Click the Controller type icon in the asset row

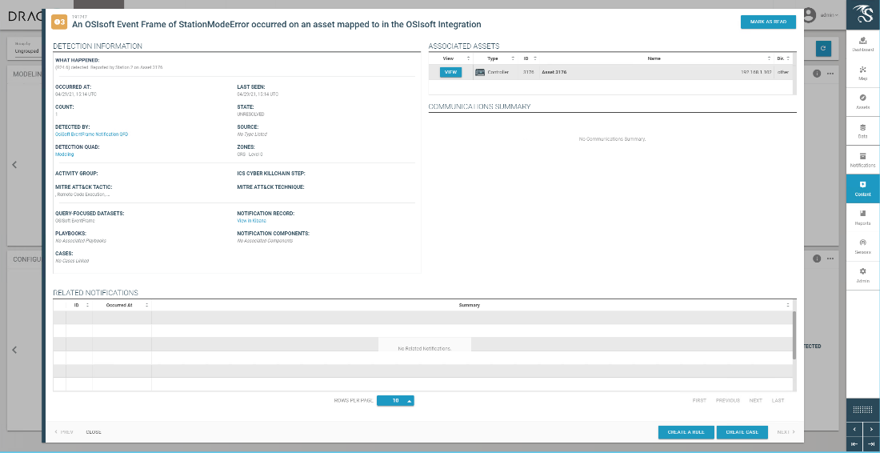tap(480, 72)
